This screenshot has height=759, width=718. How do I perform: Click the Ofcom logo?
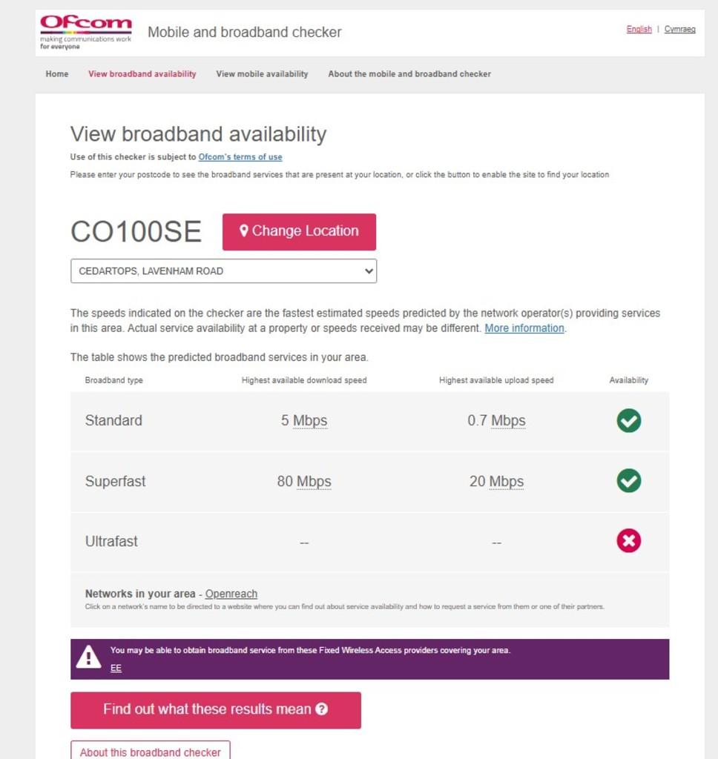(x=86, y=32)
